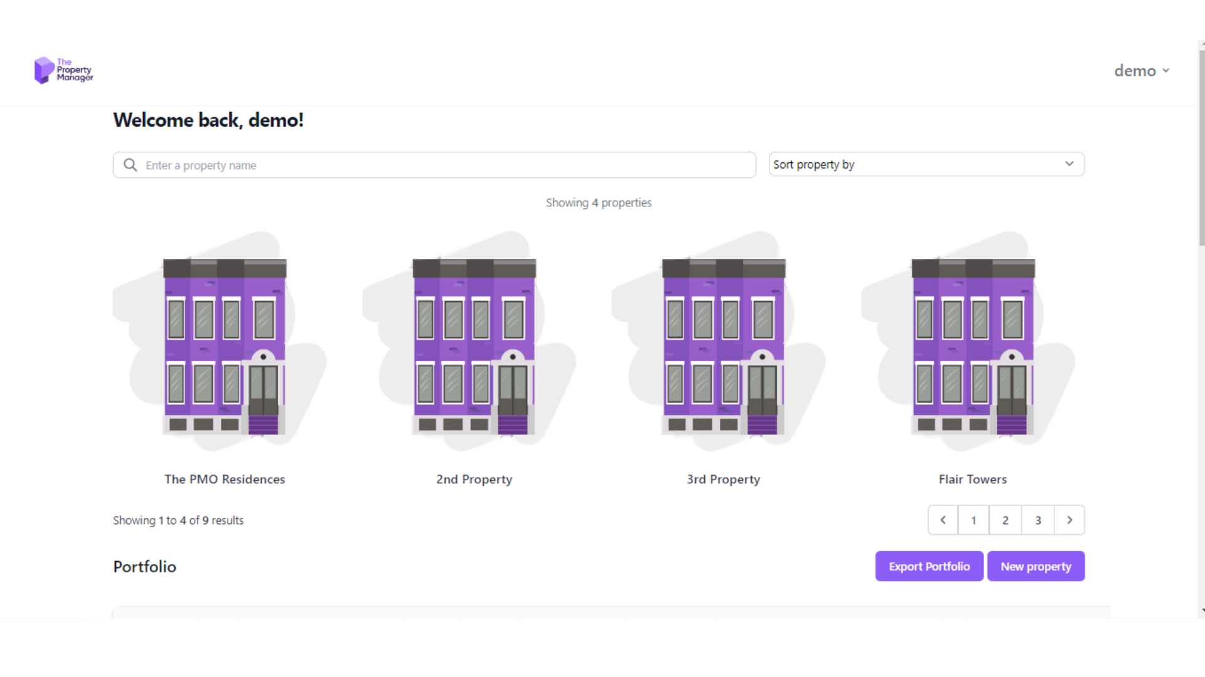The width and height of the screenshot is (1205, 677).
Task: Click the New property button
Action: 1036,565
